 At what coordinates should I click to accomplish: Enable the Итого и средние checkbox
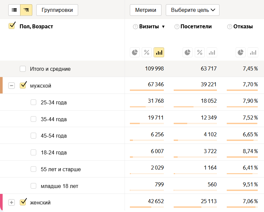click(23, 69)
